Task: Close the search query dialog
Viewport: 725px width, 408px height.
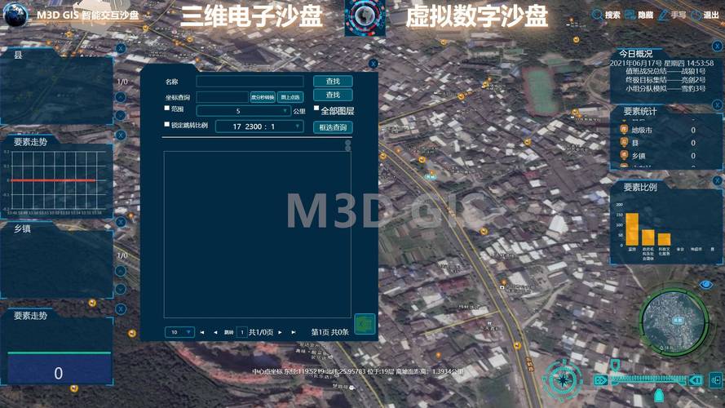Action: coord(374,64)
